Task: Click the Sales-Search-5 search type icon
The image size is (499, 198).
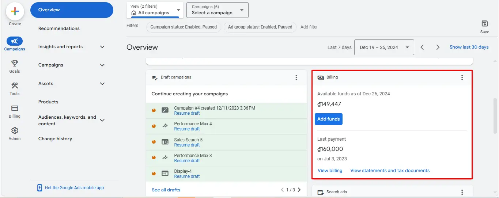Action: [x=165, y=142]
